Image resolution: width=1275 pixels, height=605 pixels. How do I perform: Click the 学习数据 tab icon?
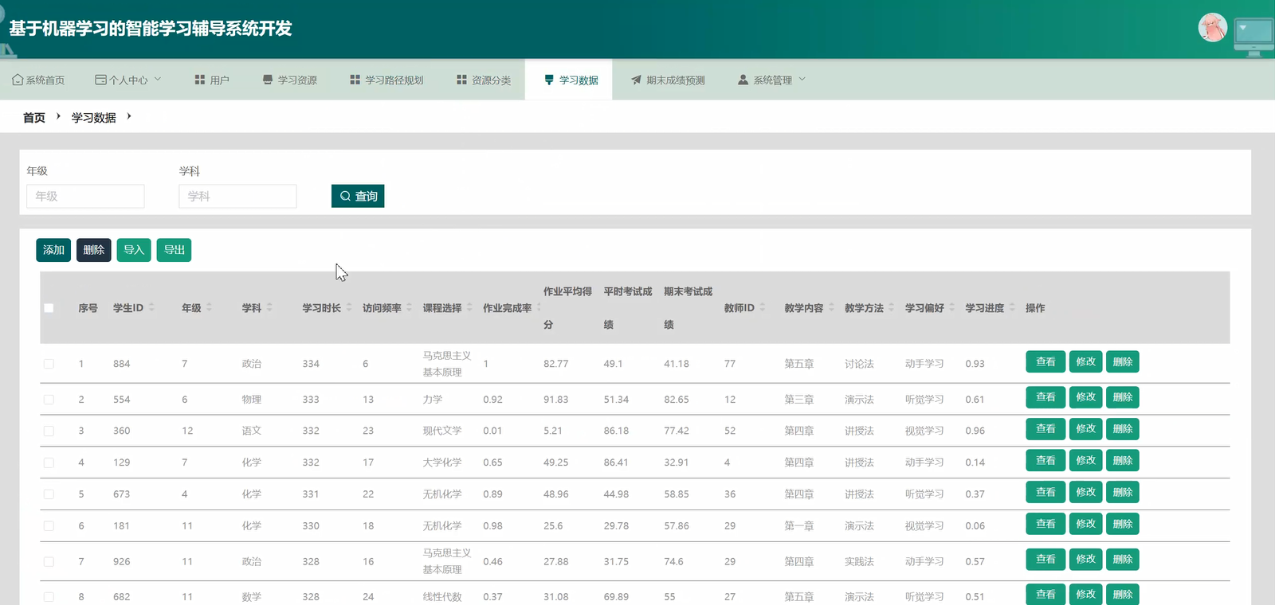549,80
